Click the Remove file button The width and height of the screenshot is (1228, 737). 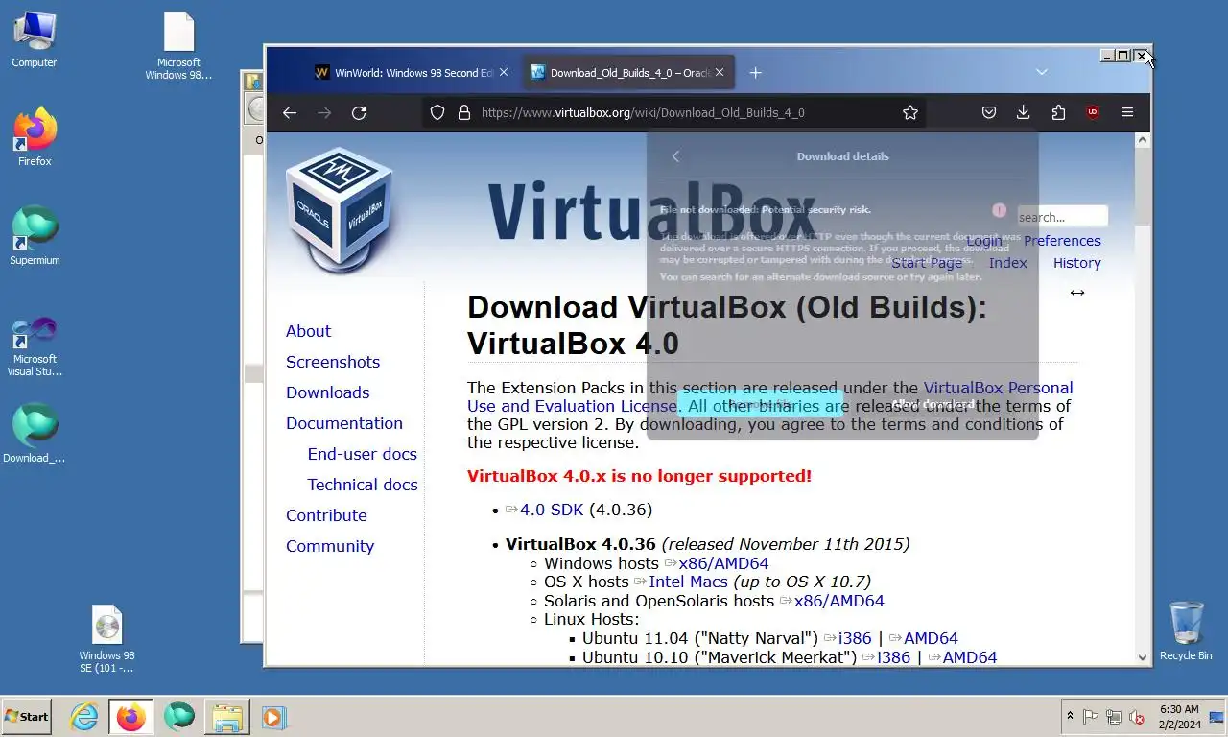coord(760,405)
